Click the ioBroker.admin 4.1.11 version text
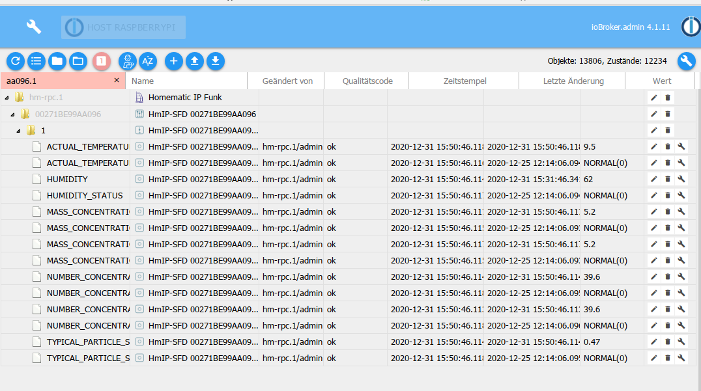Image resolution: width=701 pixels, height=391 pixels. tap(631, 27)
